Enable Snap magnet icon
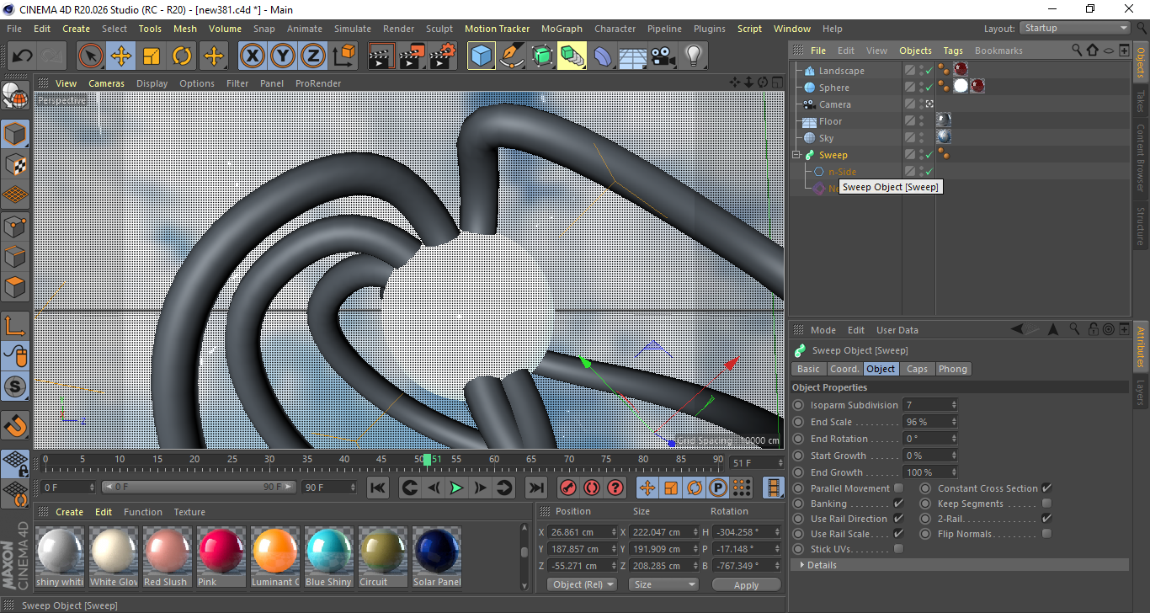This screenshot has width=1150, height=613. pos(15,426)
